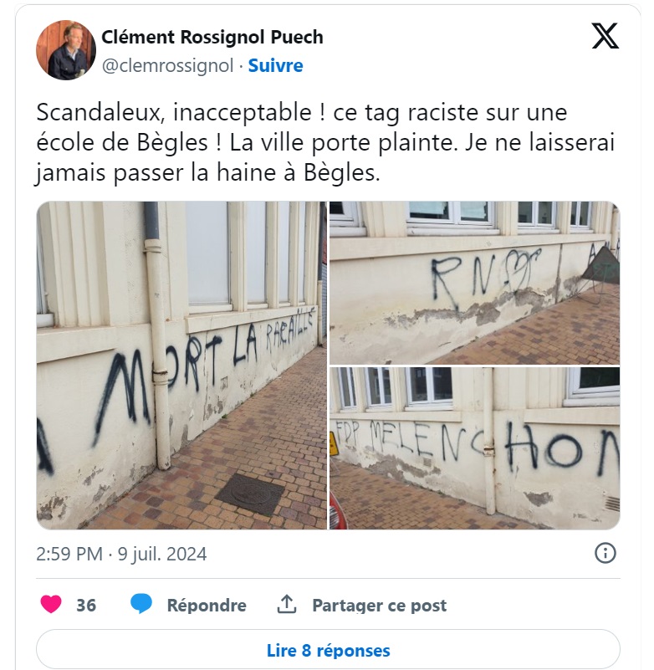This screenshot has width=654, height=670.
Task: Click the tweet text about Bègles
Action: click(x=325, y=143)
